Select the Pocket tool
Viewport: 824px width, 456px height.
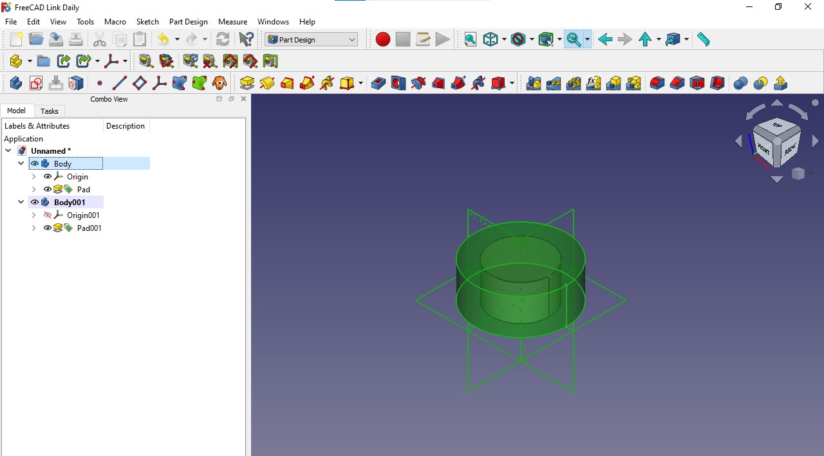[379, 83]
